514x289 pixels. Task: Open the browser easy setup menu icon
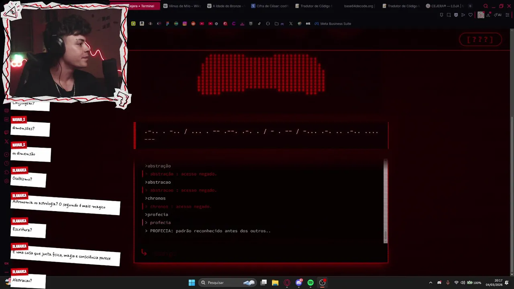(507, 15)
